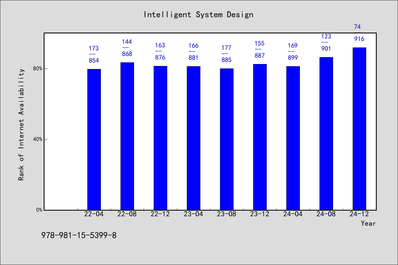
Task: Click the 22-04 x-axis tick label
Action: point(94,214)
